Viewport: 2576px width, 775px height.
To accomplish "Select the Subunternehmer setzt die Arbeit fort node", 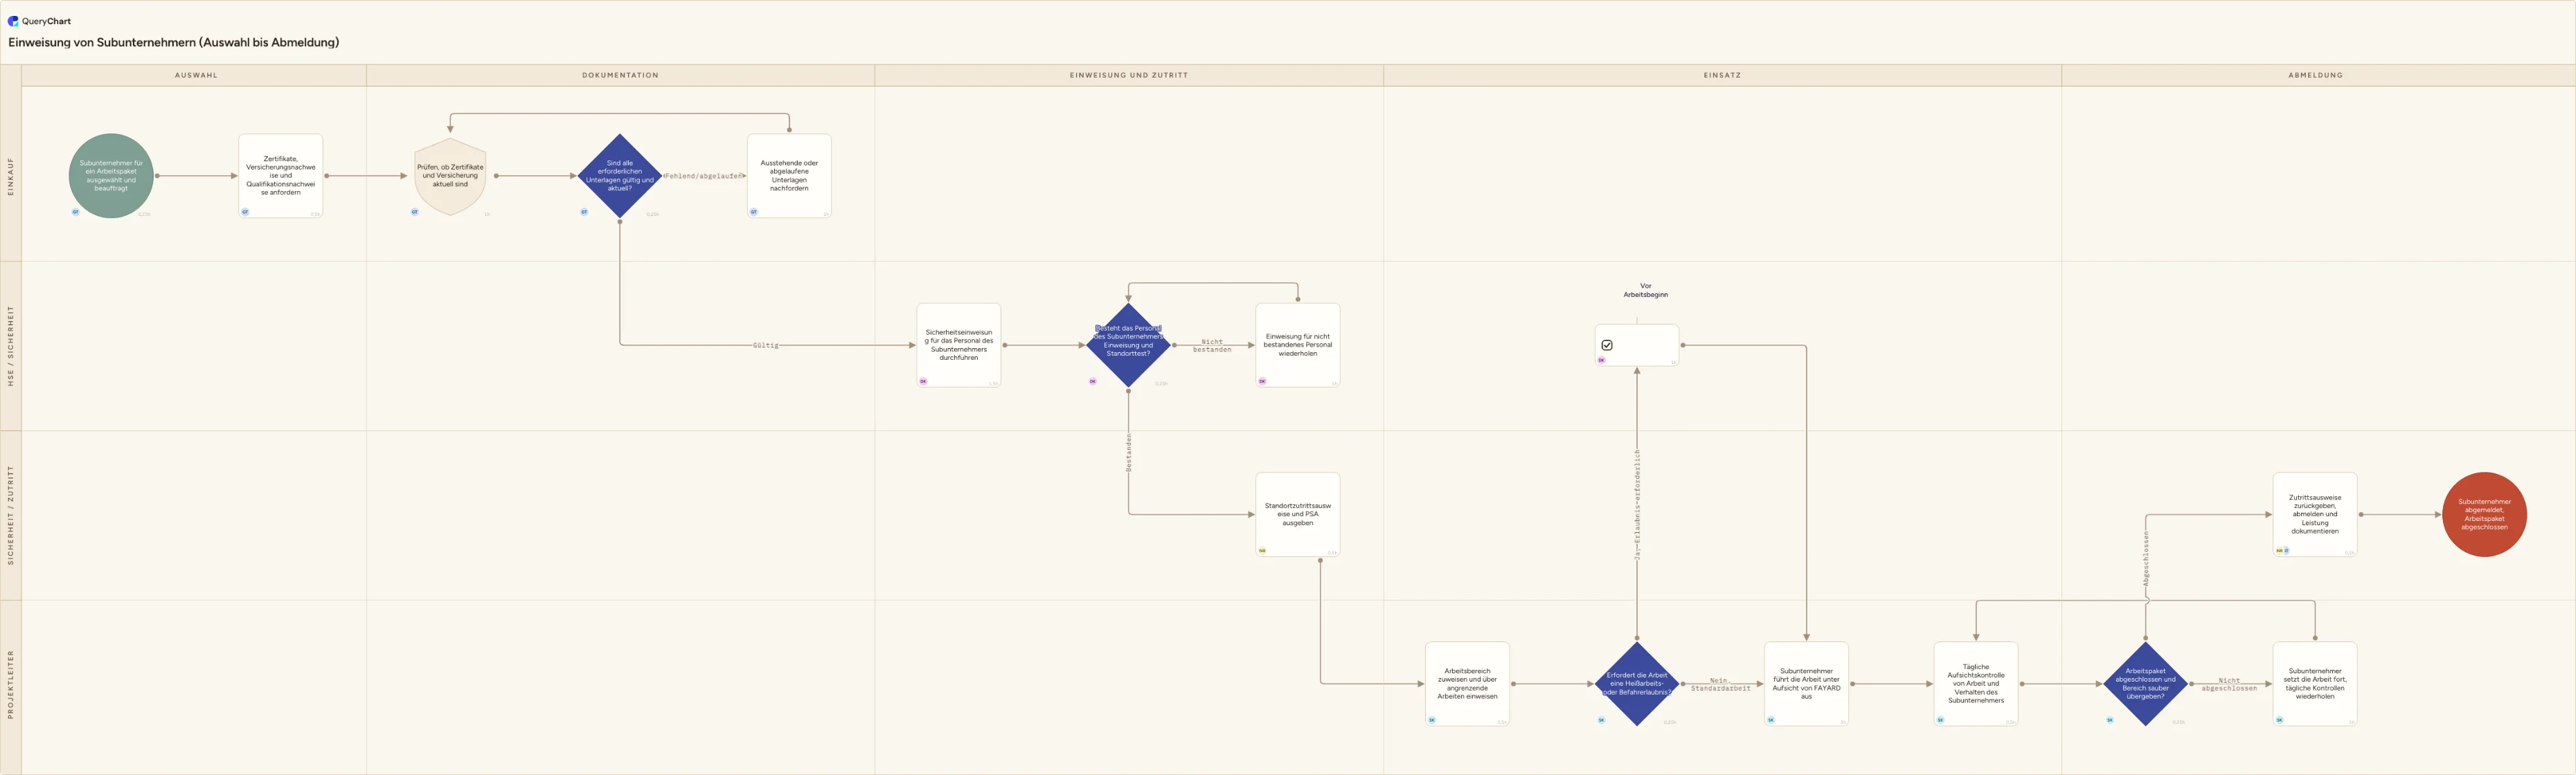I will 2315,684.
